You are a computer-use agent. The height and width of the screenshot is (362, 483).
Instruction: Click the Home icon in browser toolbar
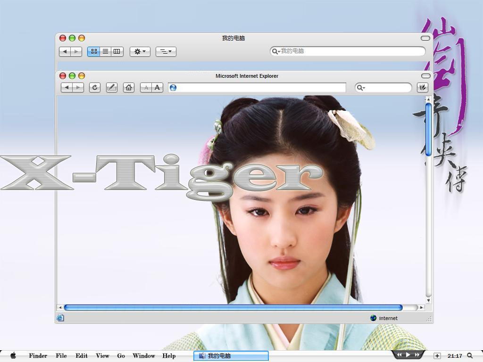click(x=128, y=88)
